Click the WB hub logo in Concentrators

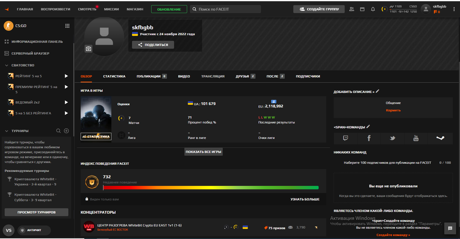[x=89, y=227]
